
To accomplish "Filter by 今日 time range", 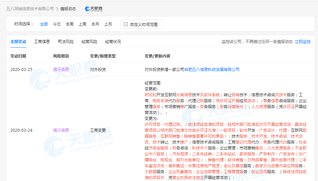I will point(57,24).
